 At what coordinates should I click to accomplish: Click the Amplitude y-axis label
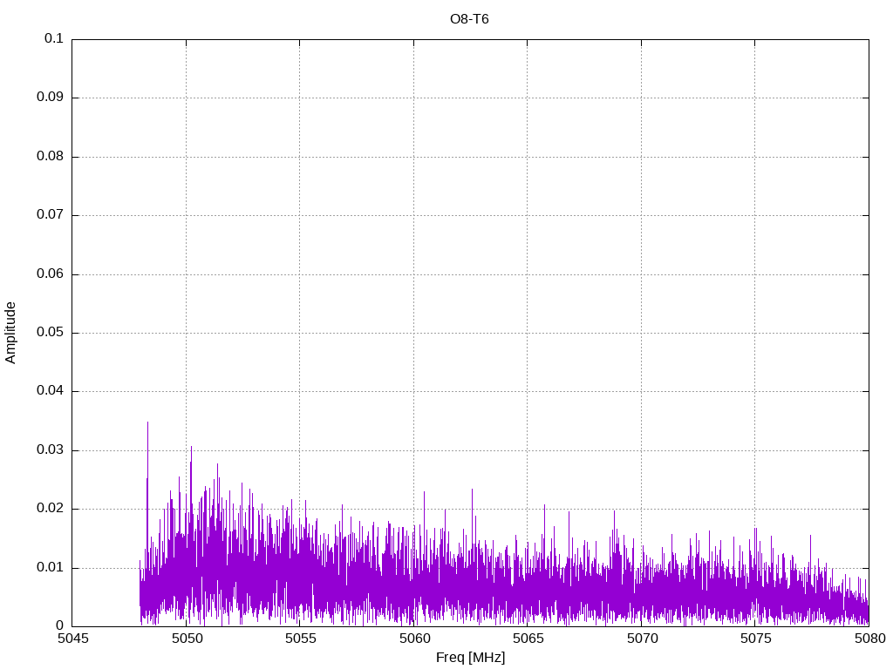point(10,333)
